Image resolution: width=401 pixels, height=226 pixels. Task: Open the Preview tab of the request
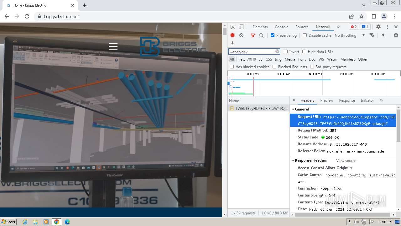coord(326,100)
